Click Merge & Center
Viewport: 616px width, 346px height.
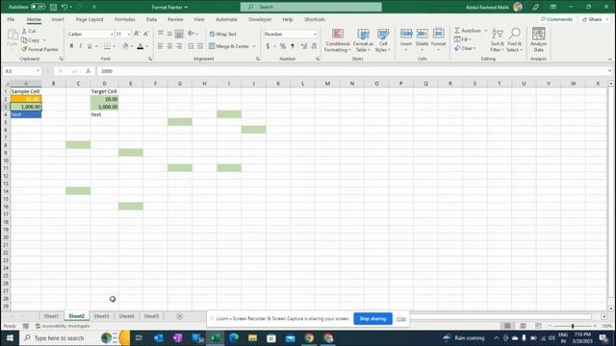[x=229, y=46]
